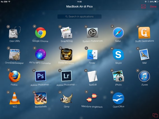Remove Mail with its x badge
The width and height of the screenshot is (159, 119).
click(138, 49)
